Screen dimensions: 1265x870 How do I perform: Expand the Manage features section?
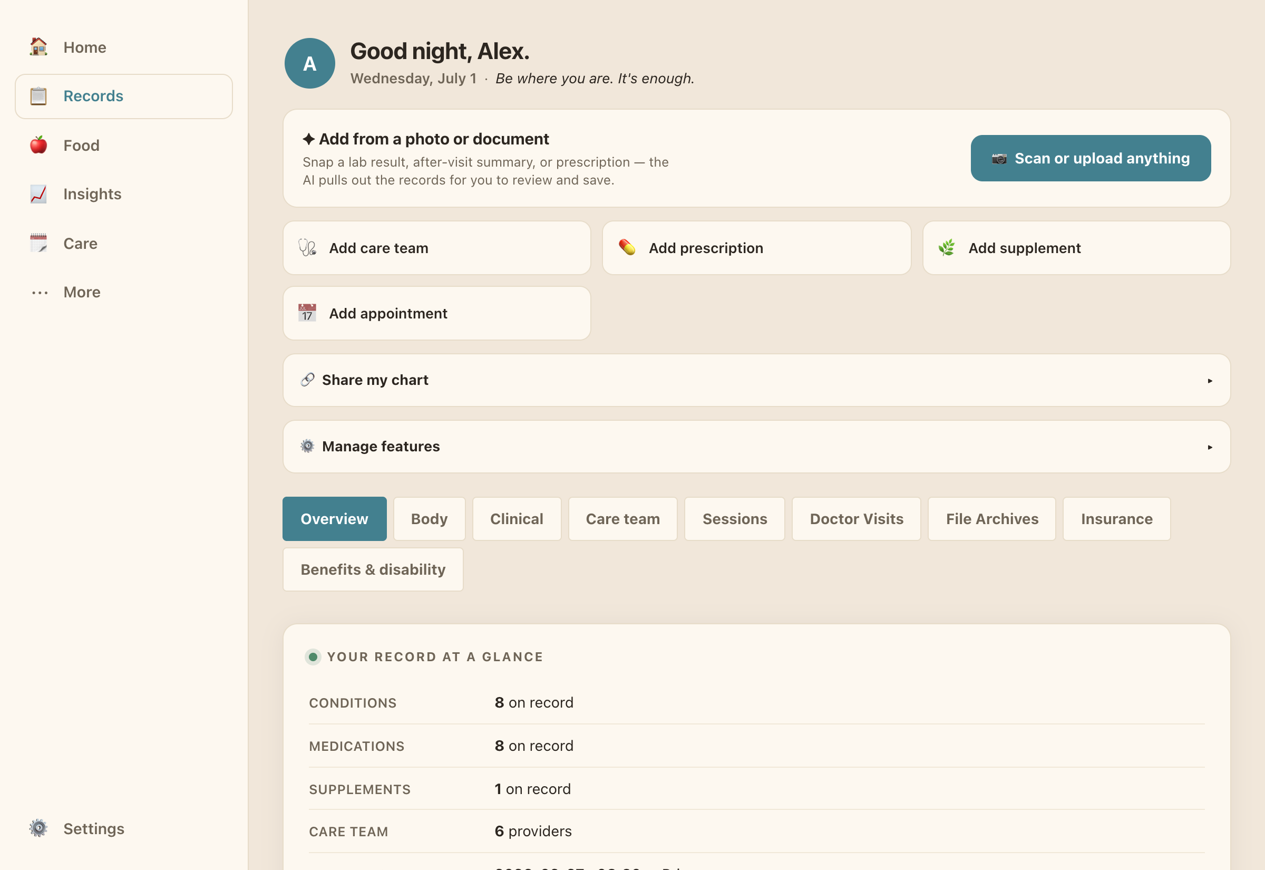click(x=756, y=447)
